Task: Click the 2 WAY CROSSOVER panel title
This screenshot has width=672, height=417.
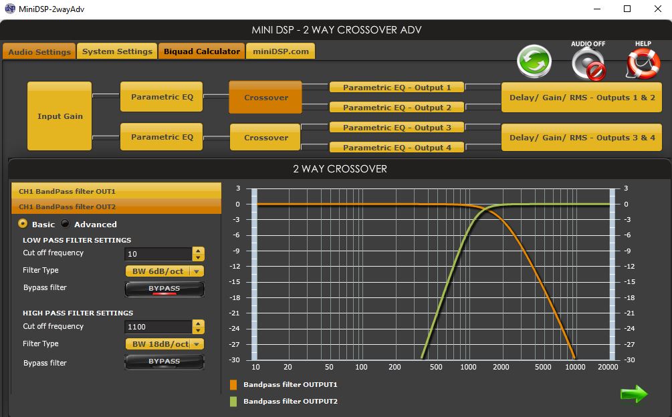Action: (x=340, y=168)
